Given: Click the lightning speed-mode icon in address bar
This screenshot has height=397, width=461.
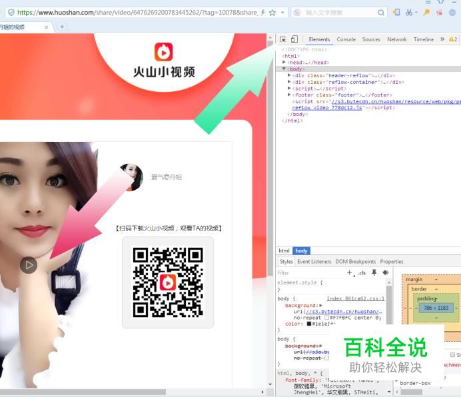Looking at the screenshot, I should click(x=262, y=13).
